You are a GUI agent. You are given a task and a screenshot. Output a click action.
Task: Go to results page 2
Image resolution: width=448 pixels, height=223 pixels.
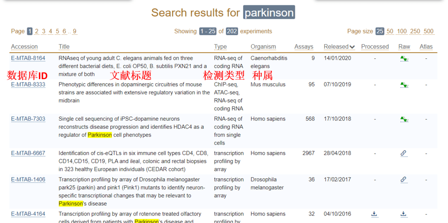coord(37,31)
